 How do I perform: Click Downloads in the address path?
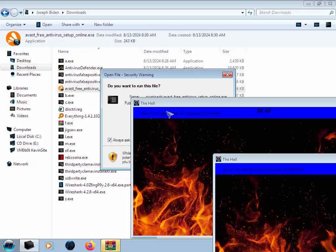tap(76, 12)
